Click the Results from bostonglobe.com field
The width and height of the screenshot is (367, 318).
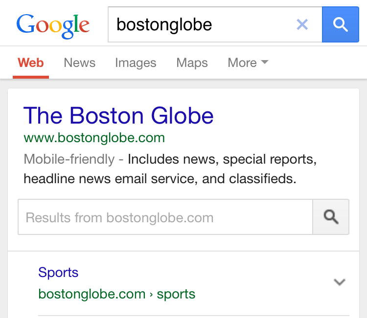pos(165,217)
